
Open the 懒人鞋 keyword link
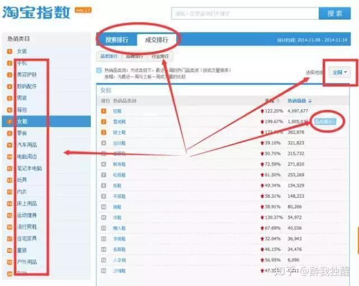point(119,228)
